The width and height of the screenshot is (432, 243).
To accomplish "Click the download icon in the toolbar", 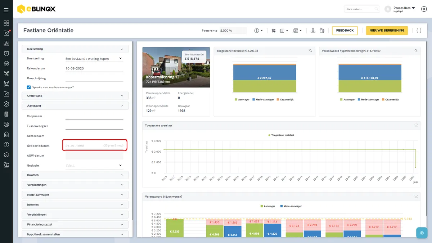I will point(313,31).
